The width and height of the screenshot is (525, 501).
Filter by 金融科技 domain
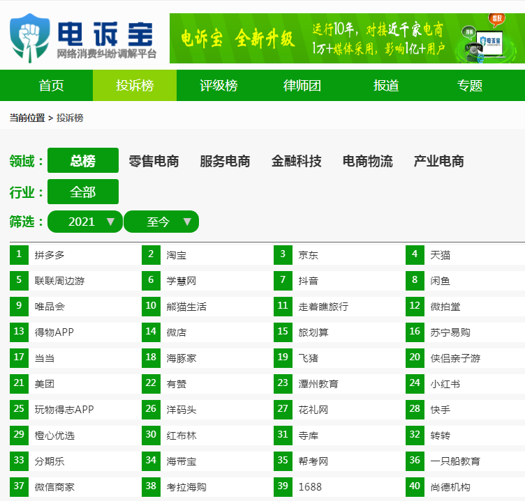click(296, 161)
